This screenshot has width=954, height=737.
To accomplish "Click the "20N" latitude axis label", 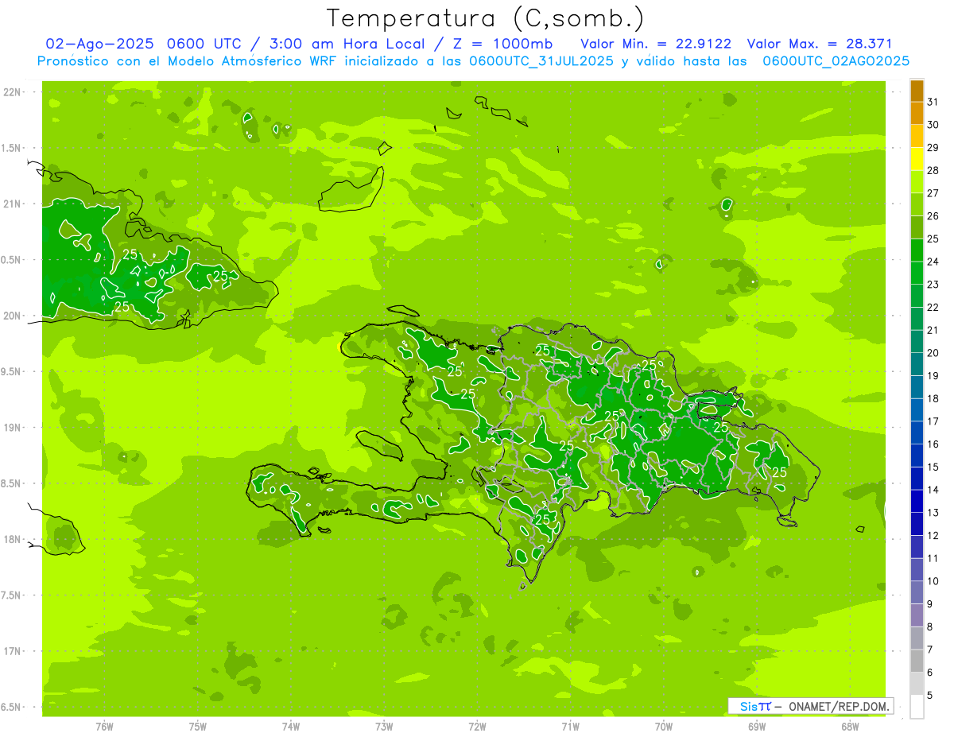I will (x=13, y=316).
